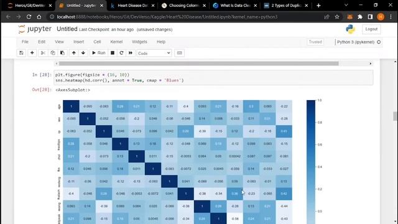Click the Trusted notebook indicator
398x224 pixels.
click(315, 42)
